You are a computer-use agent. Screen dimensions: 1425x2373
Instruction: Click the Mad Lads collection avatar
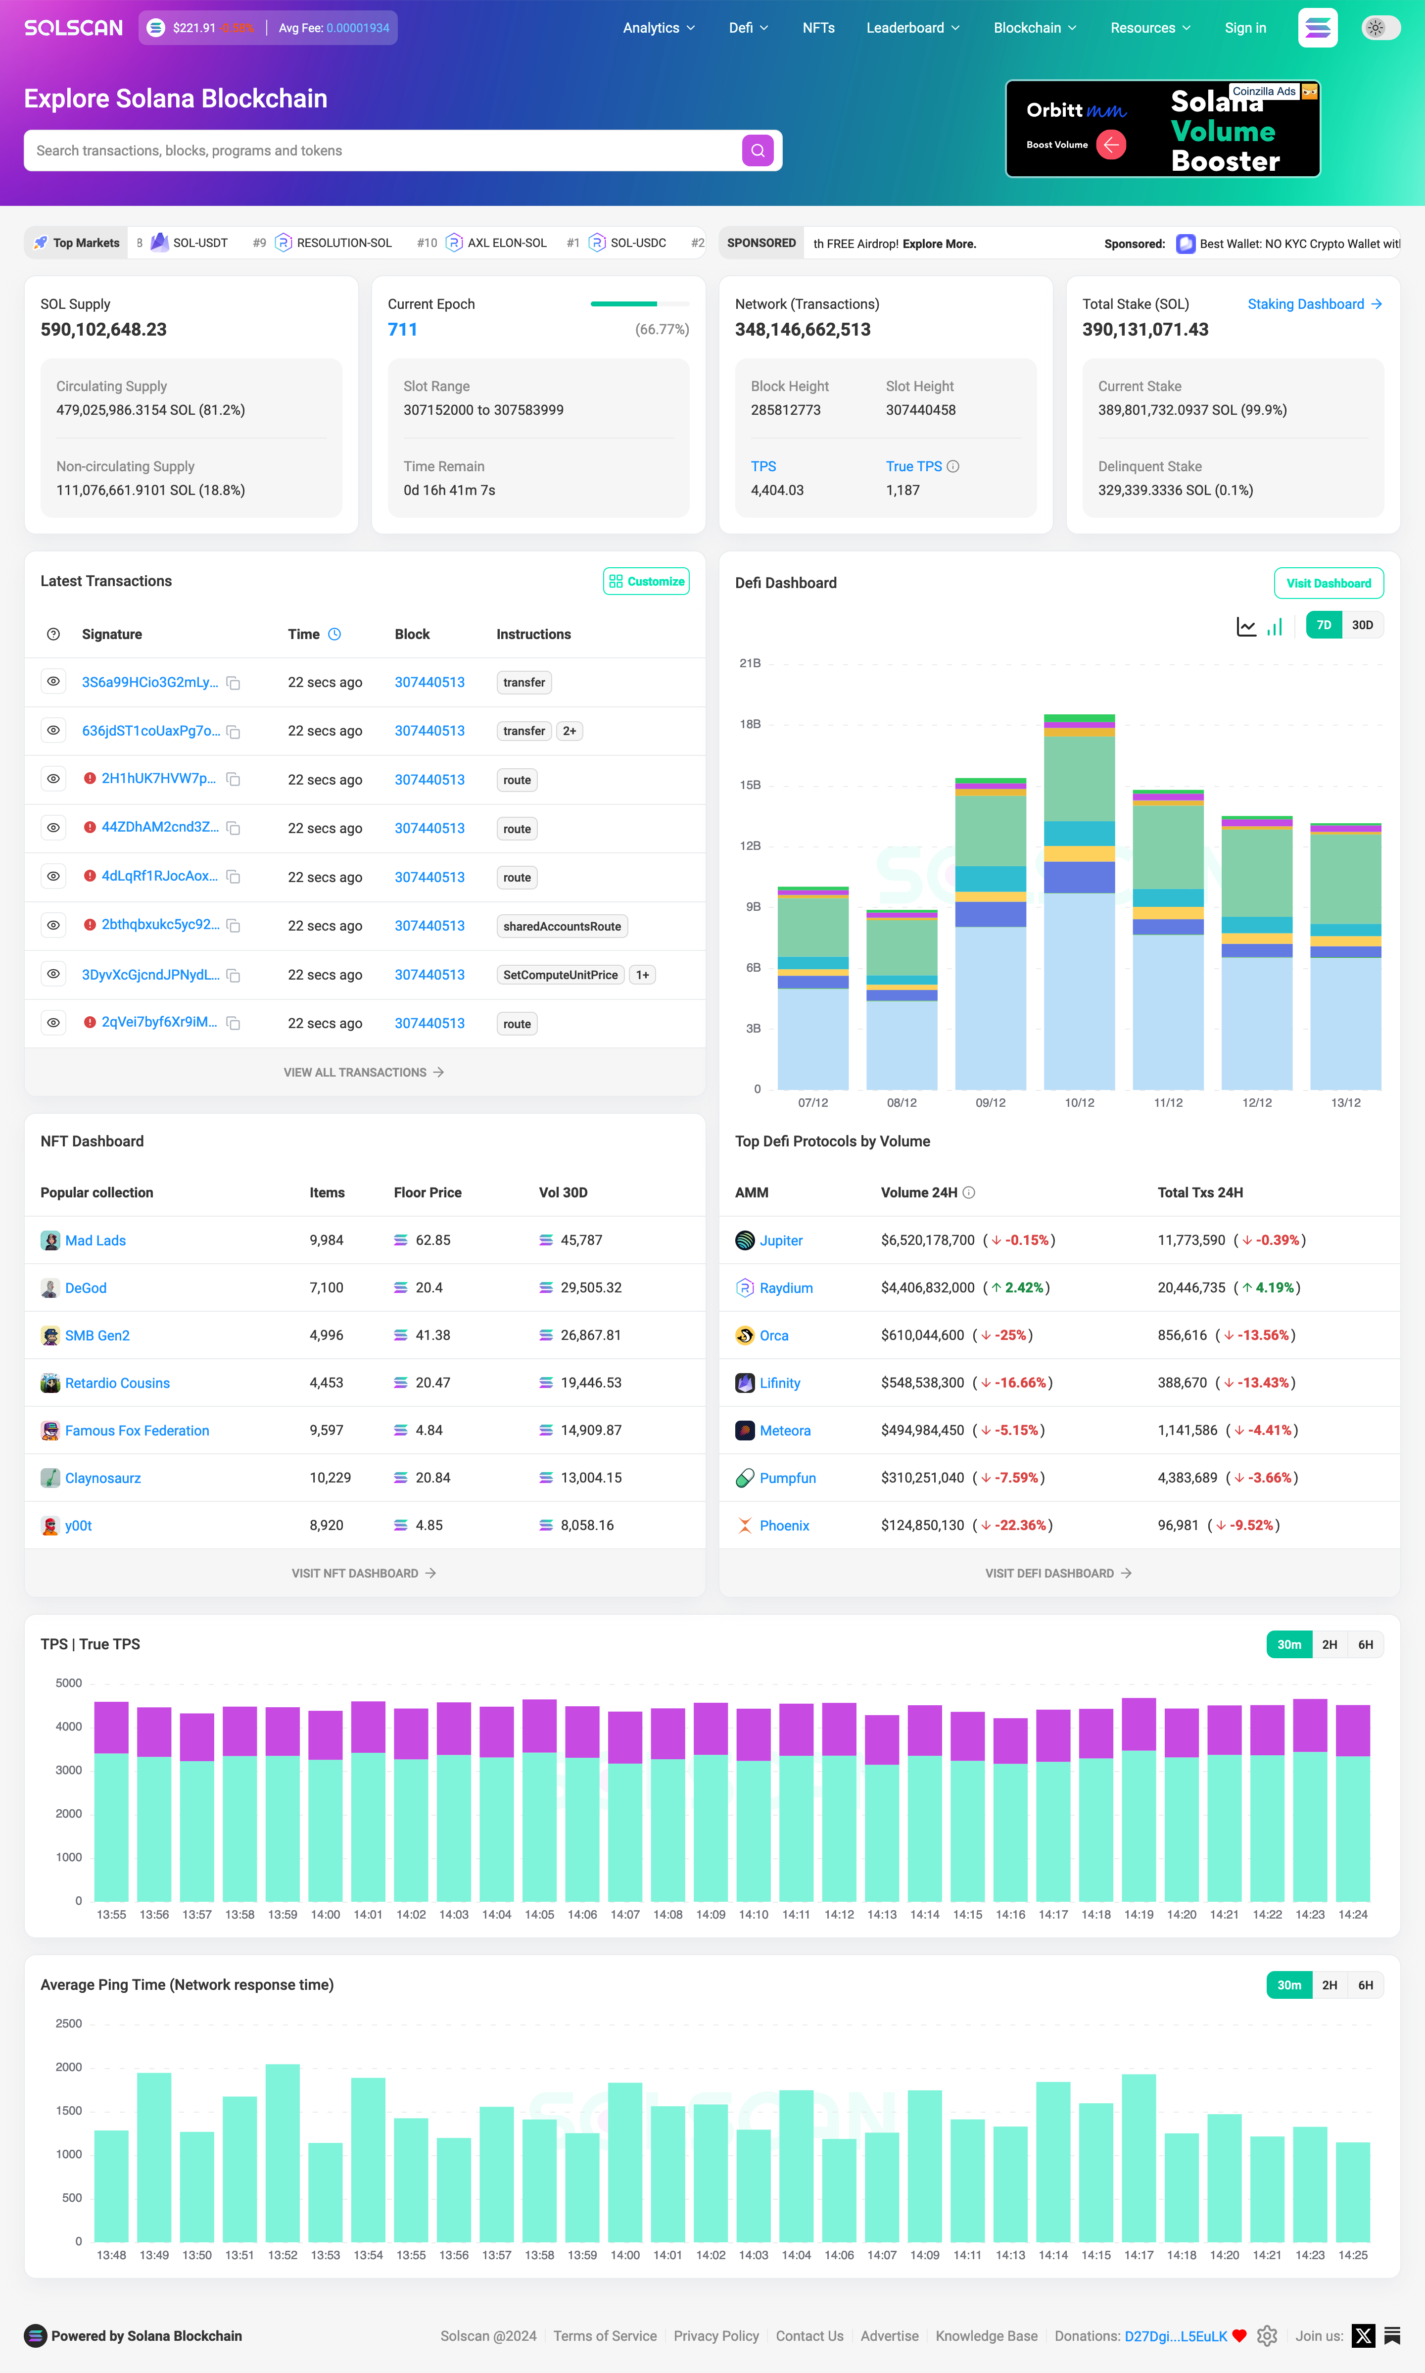[50, 1240]
